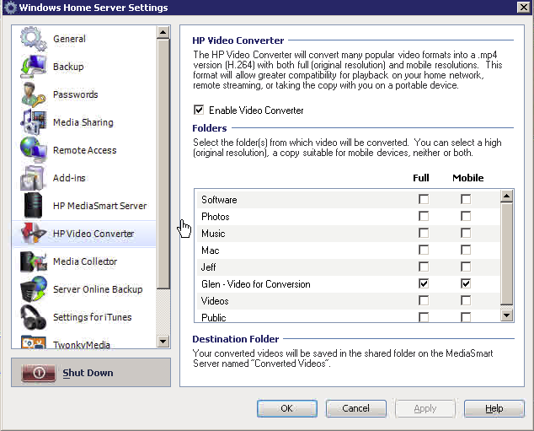This screenshot has width=534, height=431.
Task: Select the 'Software' folder name
Action: click(x=219, y=199)
